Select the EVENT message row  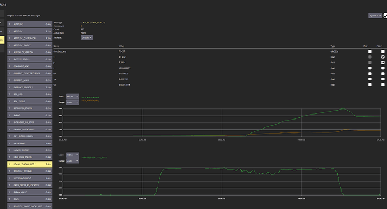[x=30, y=115]
